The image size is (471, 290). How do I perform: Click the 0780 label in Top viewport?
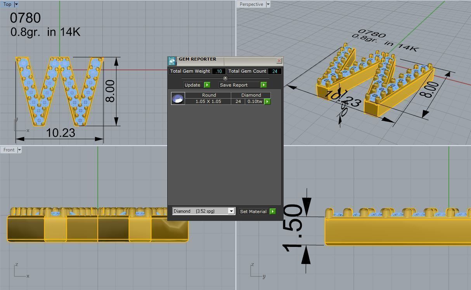[x=25, y=18]
